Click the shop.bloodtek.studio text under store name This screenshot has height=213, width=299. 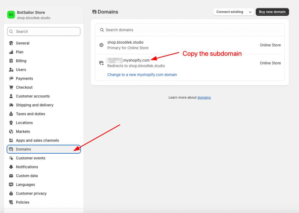click(34, 18)
